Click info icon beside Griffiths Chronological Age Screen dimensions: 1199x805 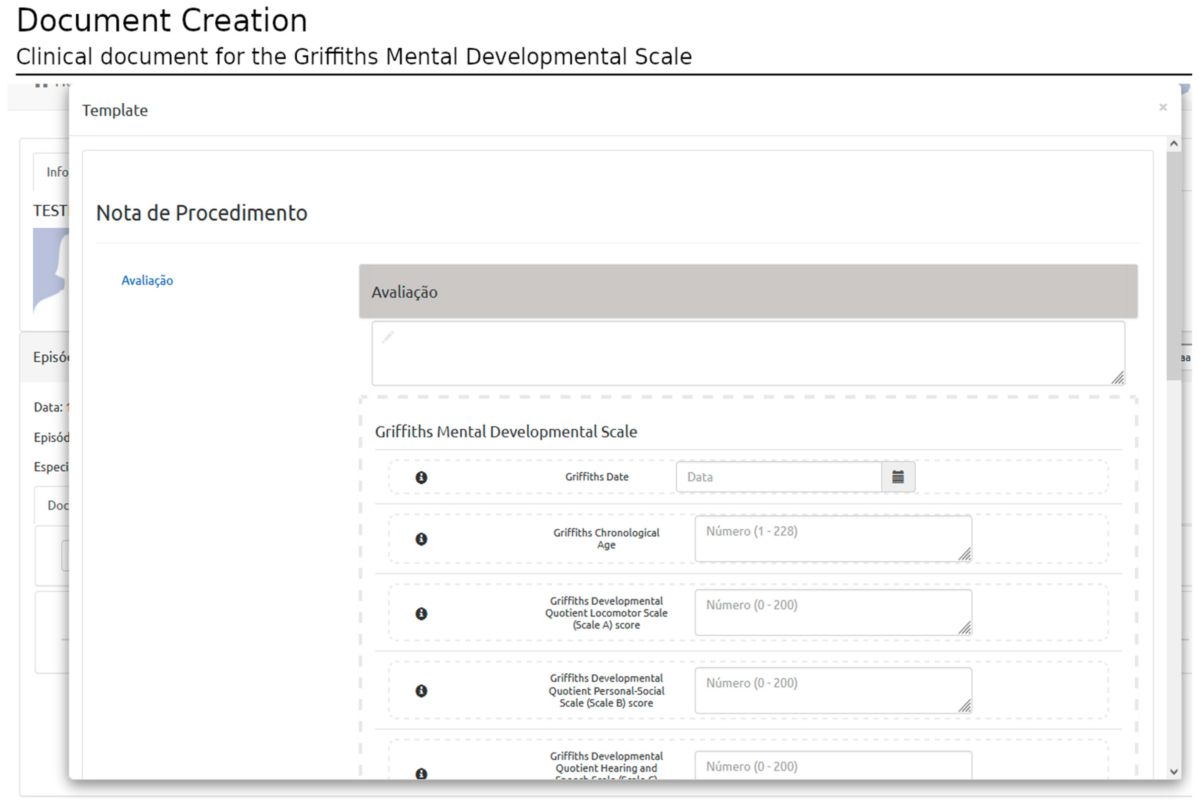point(421,539)
